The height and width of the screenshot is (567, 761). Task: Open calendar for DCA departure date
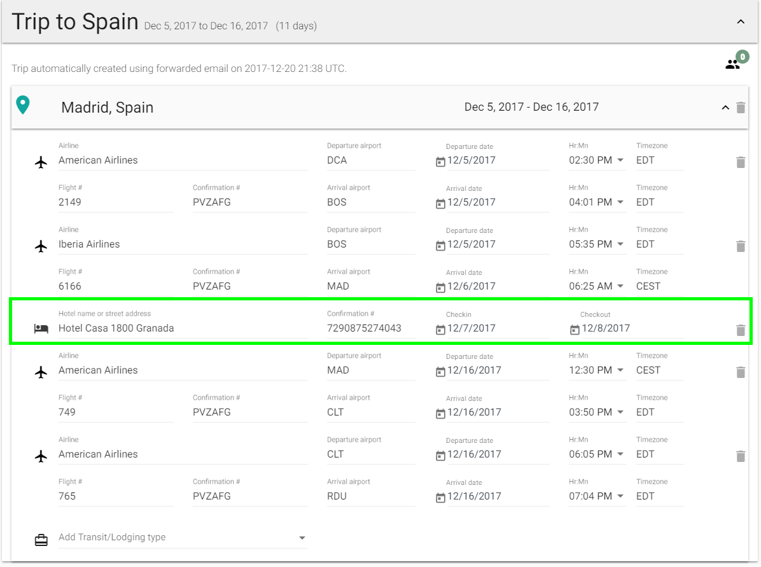click(x=440, y=162)
